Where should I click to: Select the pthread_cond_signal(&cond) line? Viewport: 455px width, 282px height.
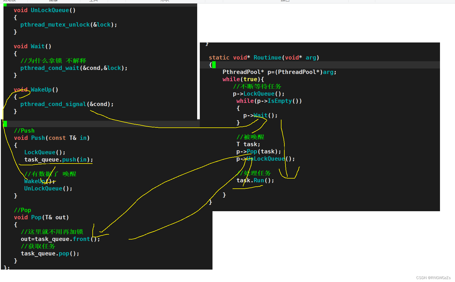[67, 104]
